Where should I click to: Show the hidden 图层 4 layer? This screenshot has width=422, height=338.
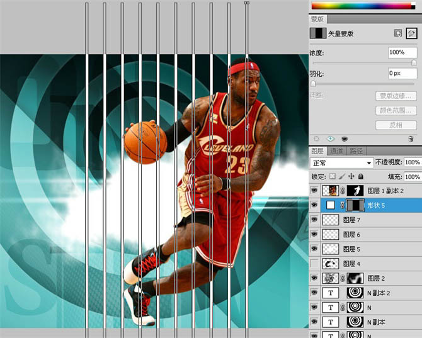[314, 264]
